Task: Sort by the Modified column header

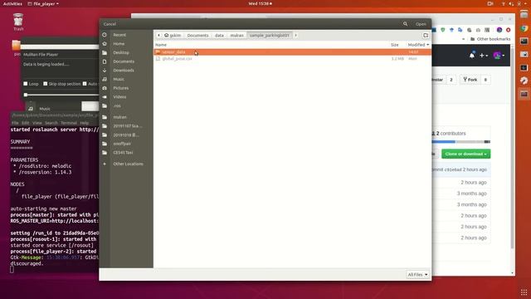Action: coord(418,45)
